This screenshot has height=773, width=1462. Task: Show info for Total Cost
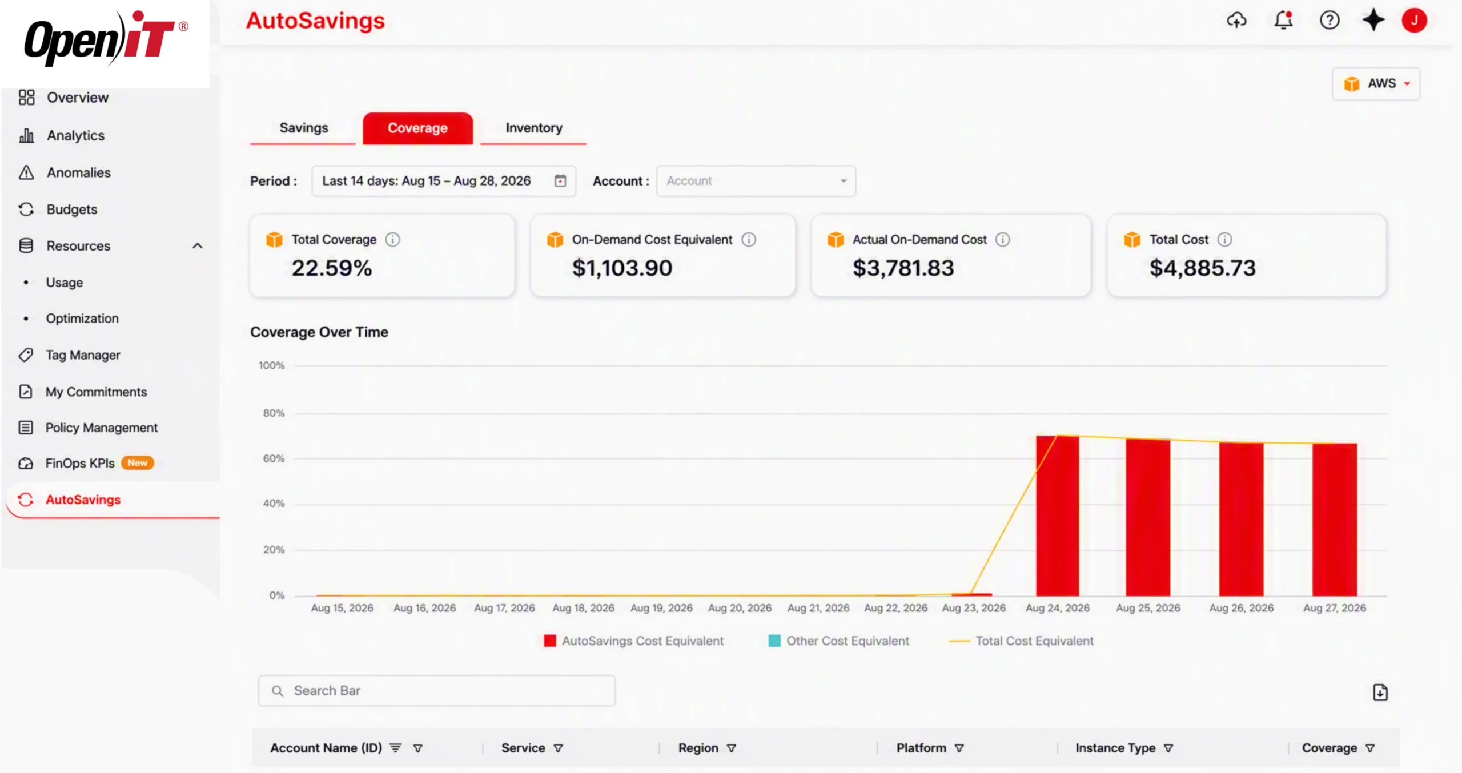coord(1224,240)
